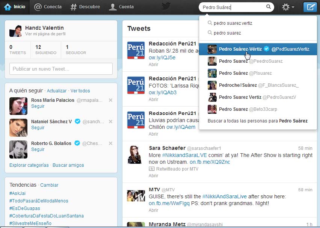This screenshot has width=320, height=228.
Task: Dismiss Nataniel Sánchez V suggestion
Action: (110, 122)
